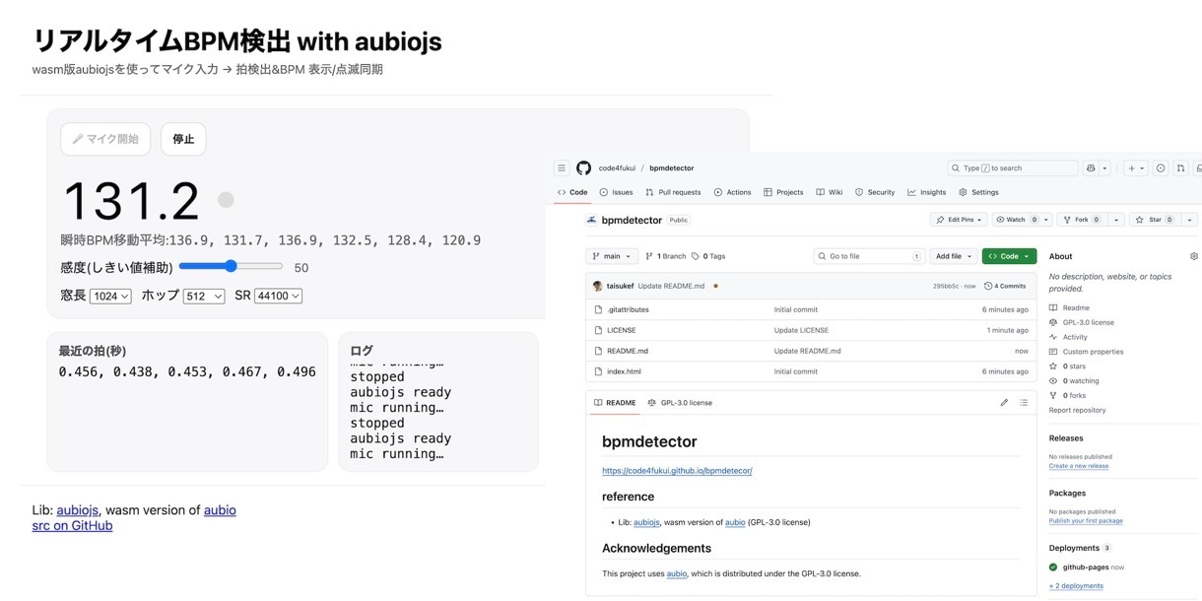Open the README outline list icon

pos(1024,403)
